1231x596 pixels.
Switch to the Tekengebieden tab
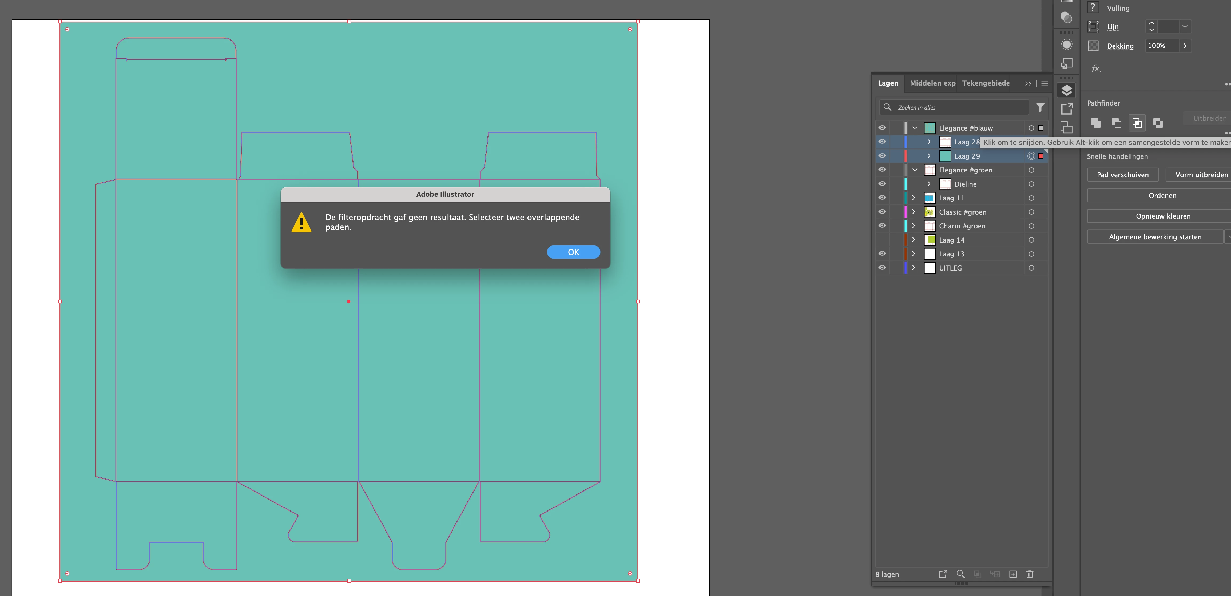click(985, 83)
